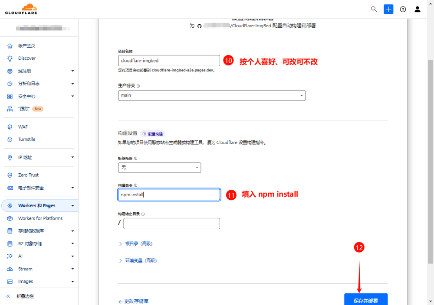Select Workers 和 Pages in sidebar

pos(37,206)
